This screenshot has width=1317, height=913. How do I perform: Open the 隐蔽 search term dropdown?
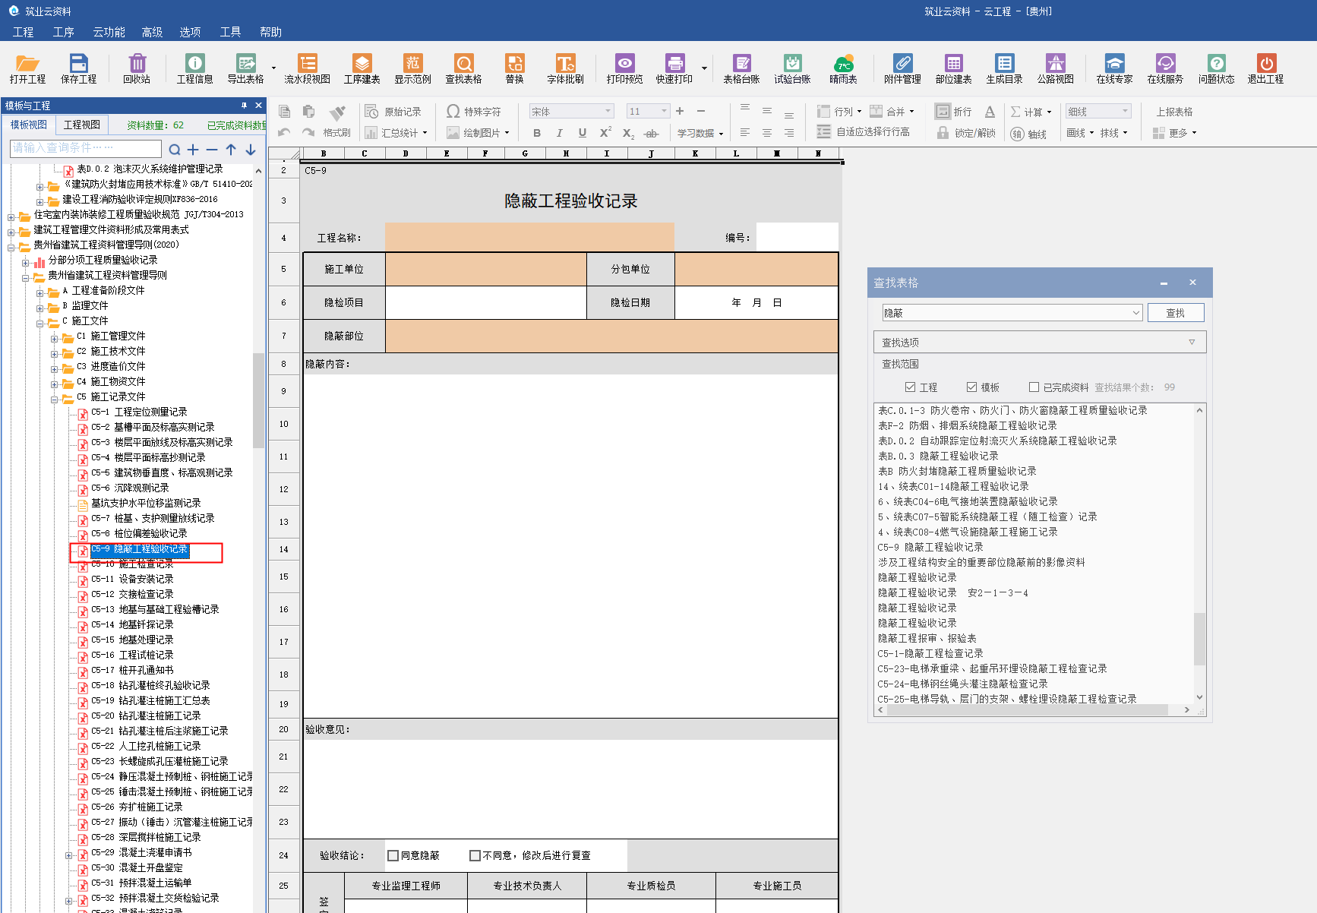tap(1136, 313)
